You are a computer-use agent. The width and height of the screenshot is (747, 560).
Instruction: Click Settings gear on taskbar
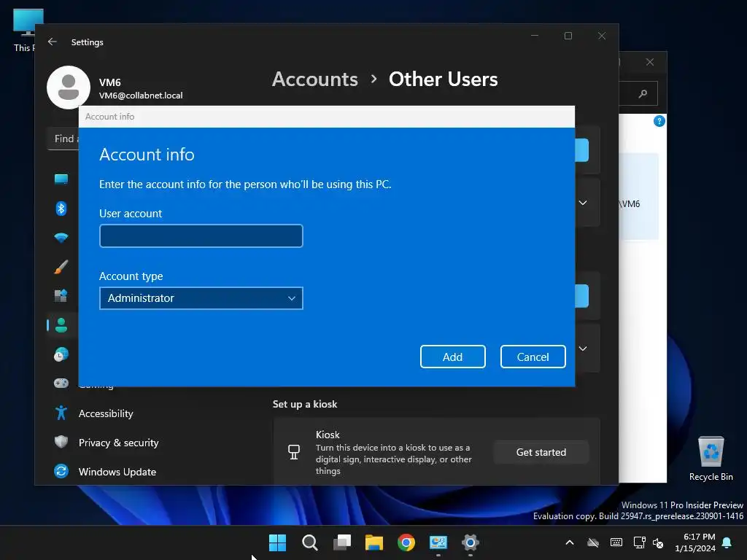471,542
